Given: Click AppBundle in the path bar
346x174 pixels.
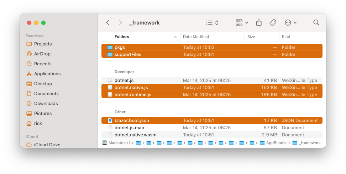Looking at the screenshot, I should coord(271,143).
